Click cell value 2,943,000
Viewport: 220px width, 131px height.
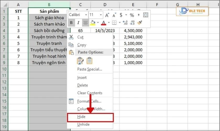pyautogui.click(x=133, y=37)
